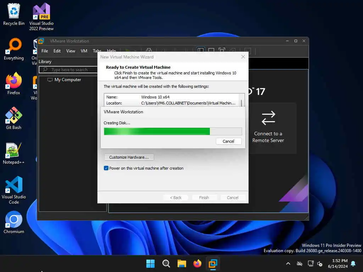Expand the hidden system tray icons chevron
Screen dimensions: 363x272
288,263
